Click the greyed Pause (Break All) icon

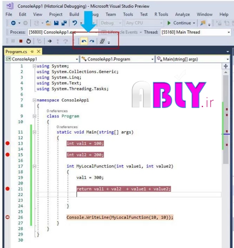point(13,41)
